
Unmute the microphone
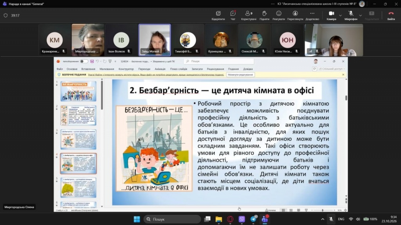350,15
